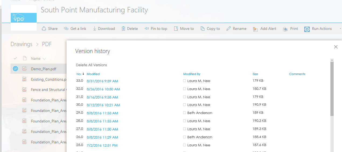342x152 pixels.
Task: Click the Get a link icon
Action: [66, 29]
